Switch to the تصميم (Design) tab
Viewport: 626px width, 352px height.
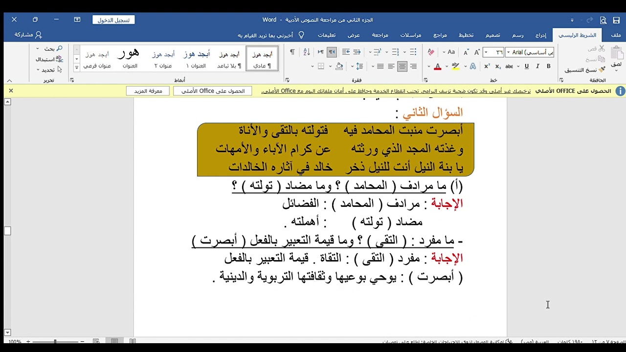pyautogui.click(x=492, y=35)
